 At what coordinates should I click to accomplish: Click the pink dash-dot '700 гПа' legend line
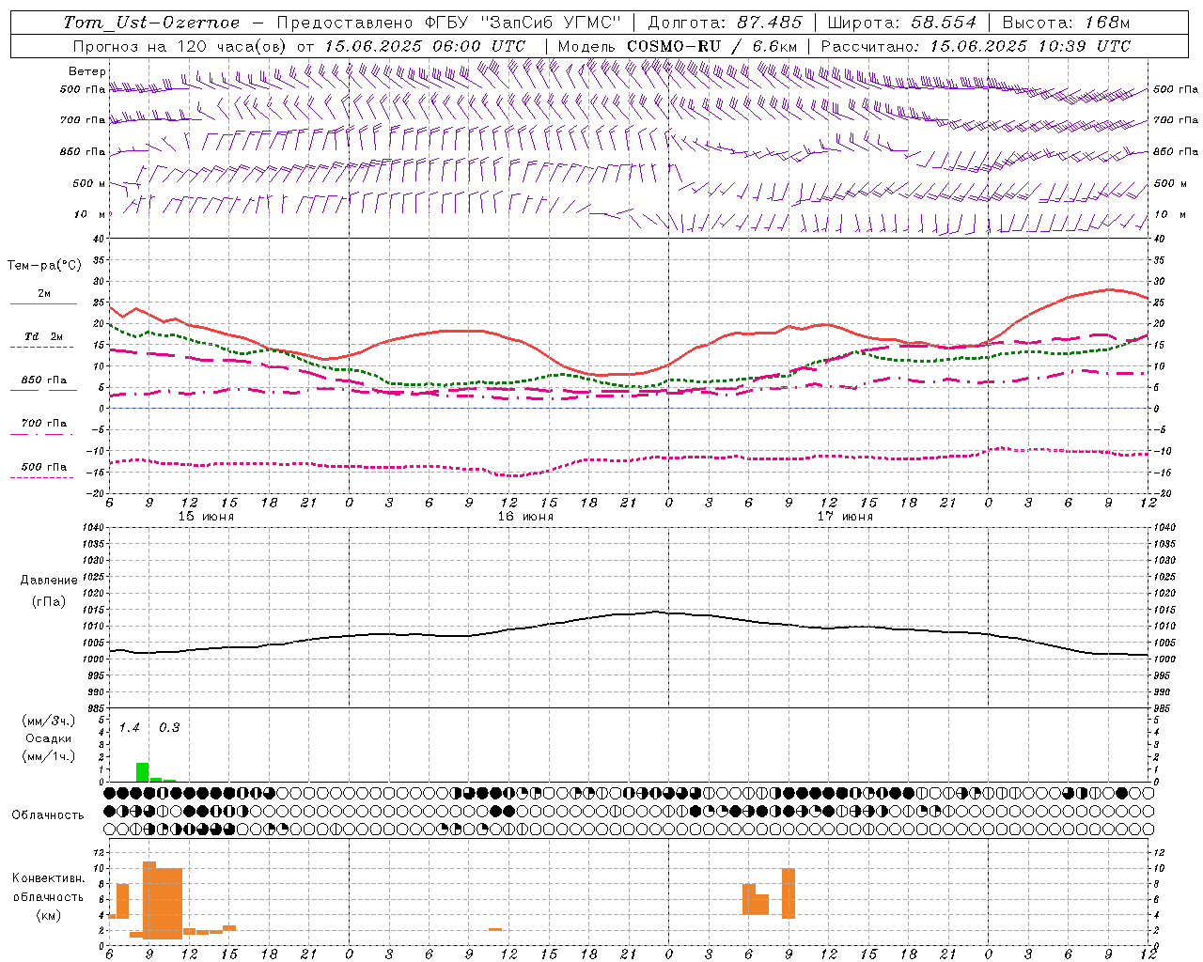[41, 434]
